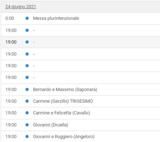The height and width of the screenshot is (142, 160).
Task: Select the highlighted 19:00 empty event row
Action: [80, 42]
